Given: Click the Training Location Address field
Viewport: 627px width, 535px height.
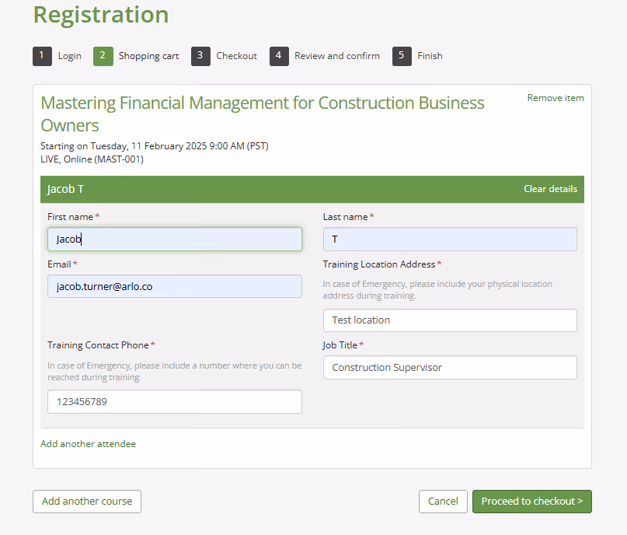Looking at the screenshot, I should point(449,320).
